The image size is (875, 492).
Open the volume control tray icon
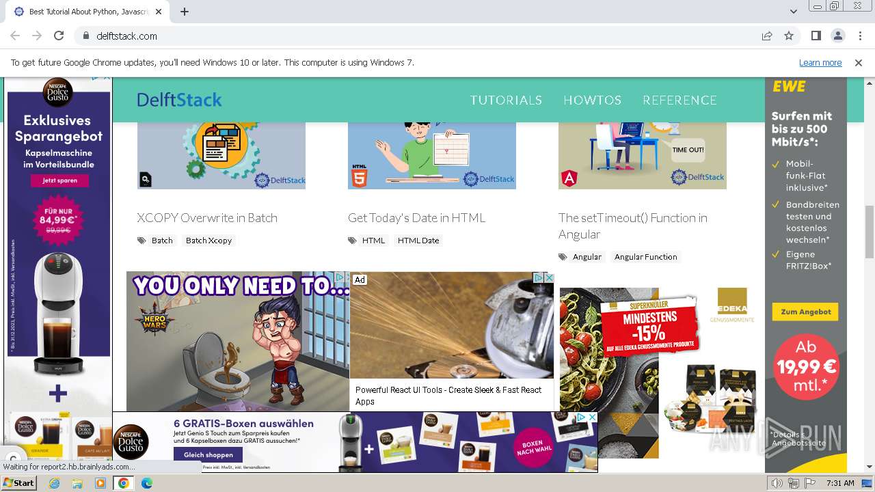777,483
